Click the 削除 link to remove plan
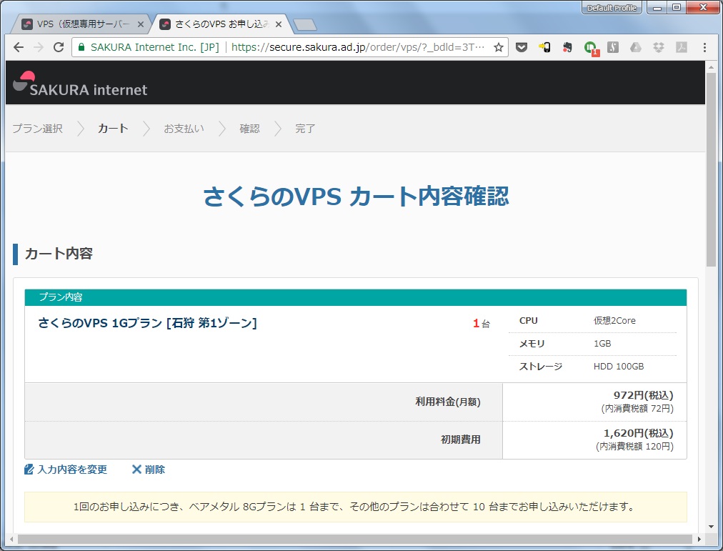Viewport: 723px width, 551px height. tap(154, 470)
